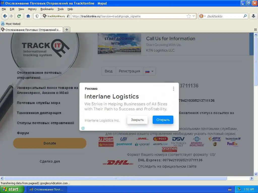Open the Tools menu

click(x=60, y=9)
